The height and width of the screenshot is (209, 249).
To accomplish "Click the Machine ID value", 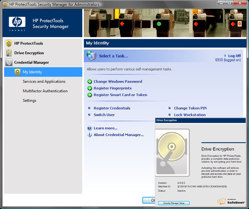I will pyautogui.click(x=202, y=187).
